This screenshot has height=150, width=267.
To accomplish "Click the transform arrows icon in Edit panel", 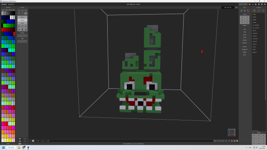I will [x=244, y=11].
